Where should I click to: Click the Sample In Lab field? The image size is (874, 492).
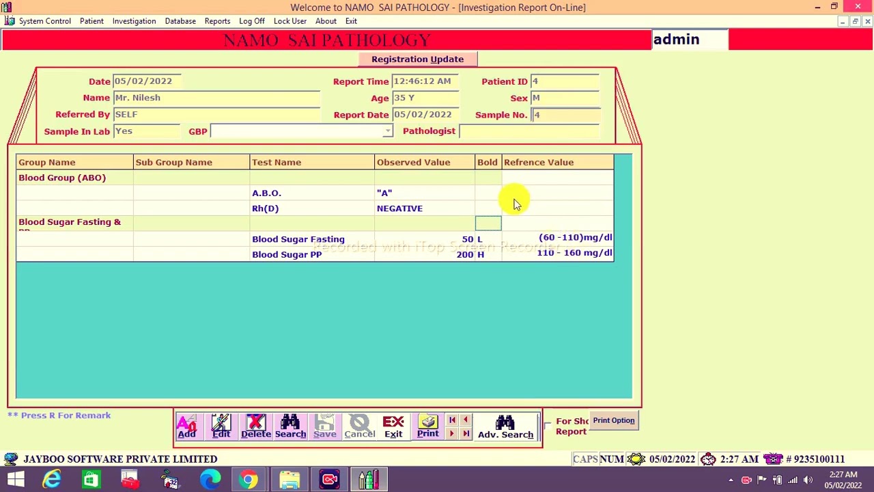point(147,131)
